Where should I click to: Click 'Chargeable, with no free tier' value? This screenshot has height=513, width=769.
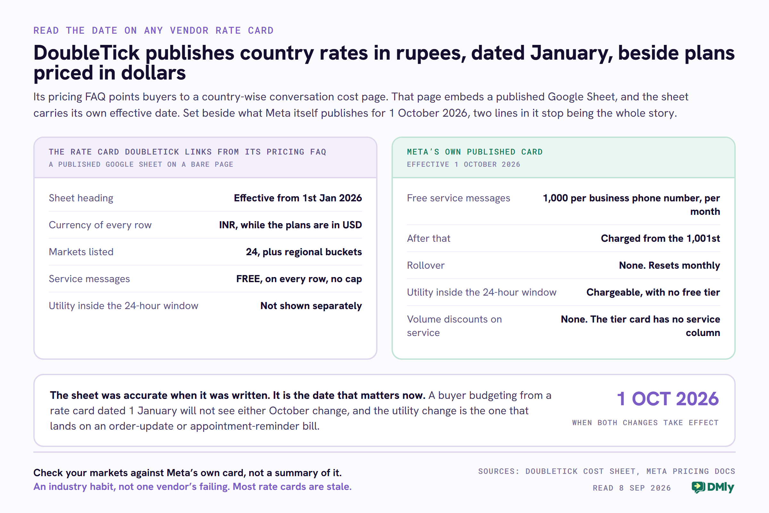(x=653, y=292)
